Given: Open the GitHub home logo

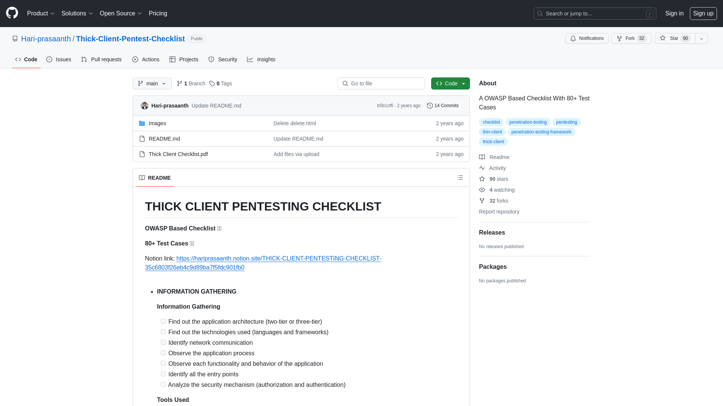Looking at the screenshot, I should pos(12,13).
